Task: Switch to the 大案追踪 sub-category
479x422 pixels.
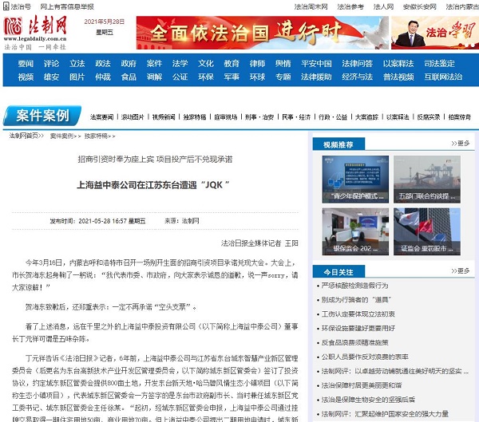Action: [x=366, y=117]
